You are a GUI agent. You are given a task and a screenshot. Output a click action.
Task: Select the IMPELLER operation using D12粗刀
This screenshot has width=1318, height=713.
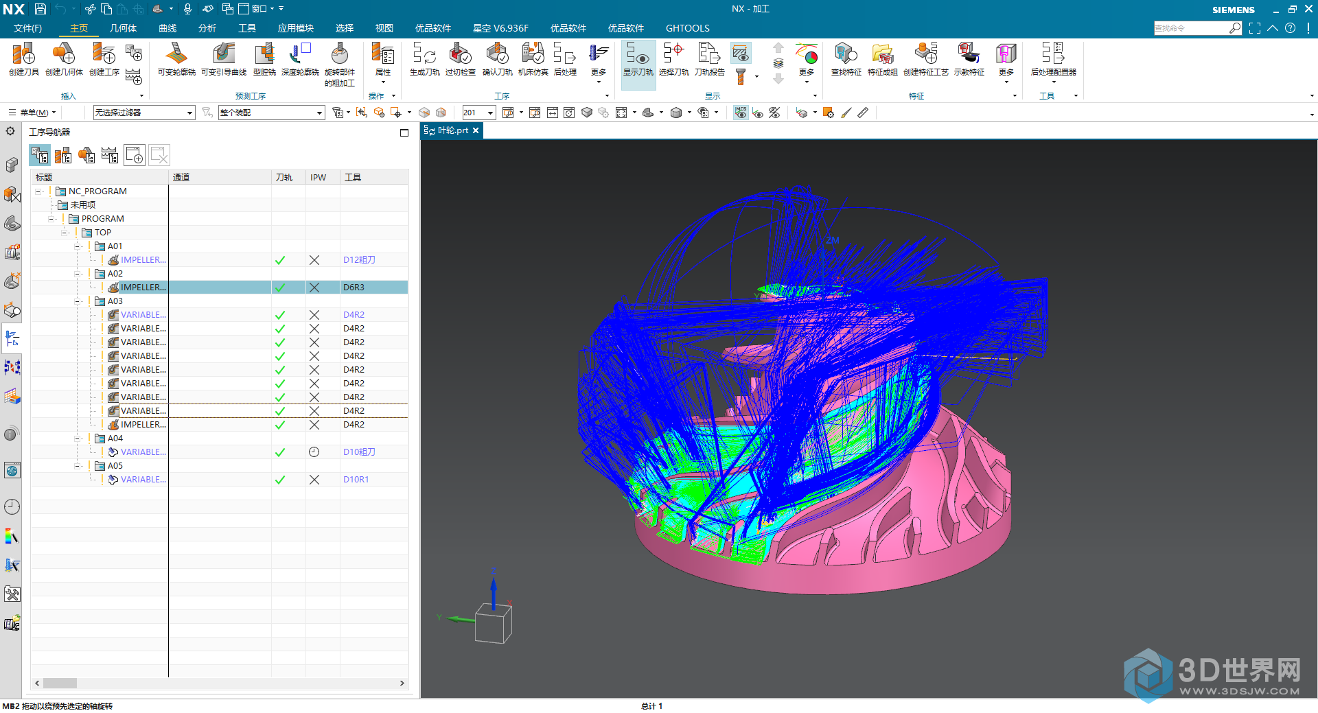pyautogui.click(x=220, y=260)
